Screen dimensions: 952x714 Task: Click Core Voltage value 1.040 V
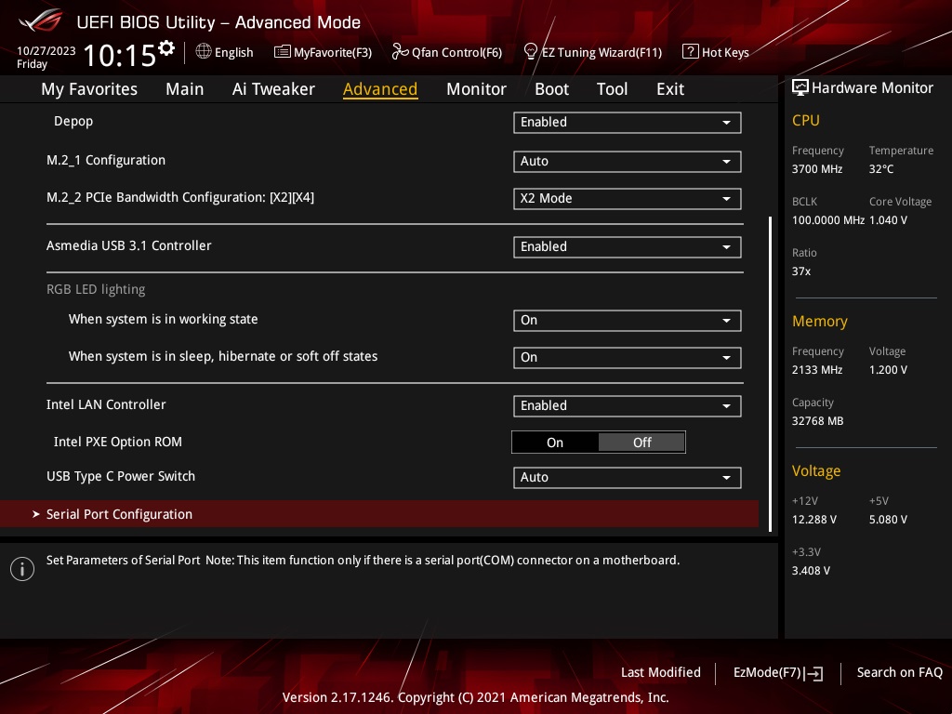click(x=888, y=220)
